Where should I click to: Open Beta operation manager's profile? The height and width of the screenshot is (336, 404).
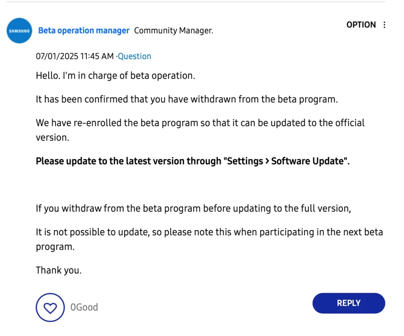coord(84,30)
